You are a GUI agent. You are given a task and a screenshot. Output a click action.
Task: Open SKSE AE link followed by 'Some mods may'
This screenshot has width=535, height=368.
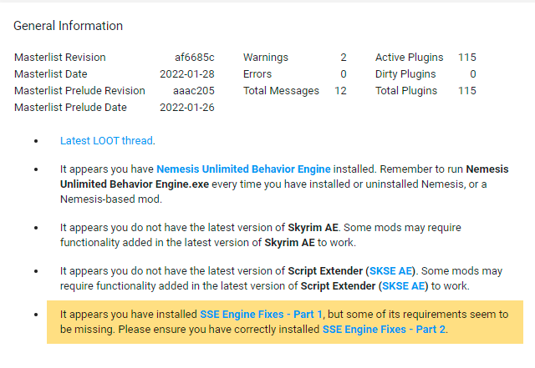click(390, 271)
